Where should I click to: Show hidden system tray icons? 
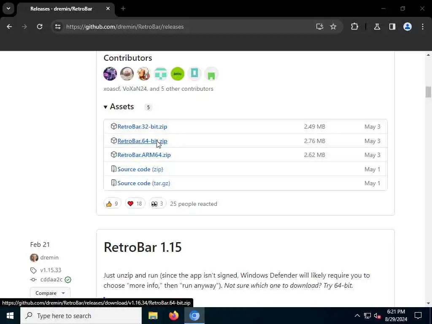[357, 316]
